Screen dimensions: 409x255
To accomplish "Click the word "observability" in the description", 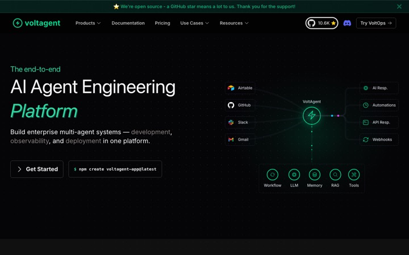I will click(x=30, y=141).
